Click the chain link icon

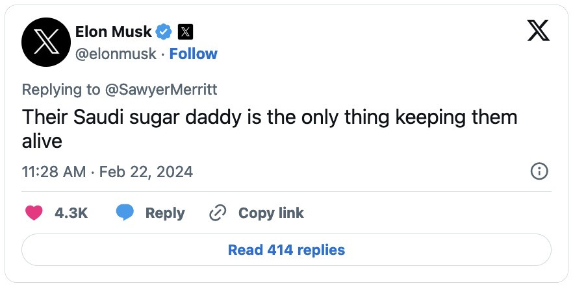(x=218, y=213)
